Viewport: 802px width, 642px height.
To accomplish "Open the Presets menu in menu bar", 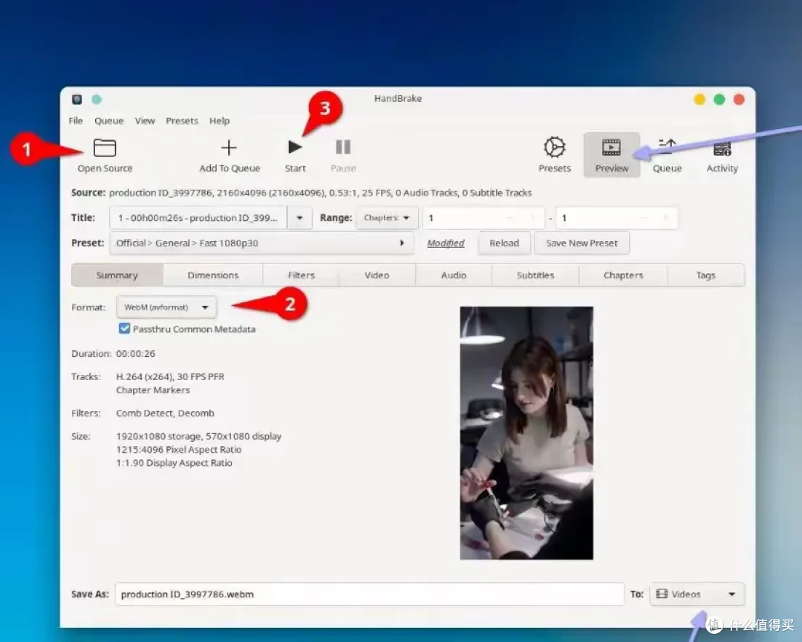I will click(182, 121).
